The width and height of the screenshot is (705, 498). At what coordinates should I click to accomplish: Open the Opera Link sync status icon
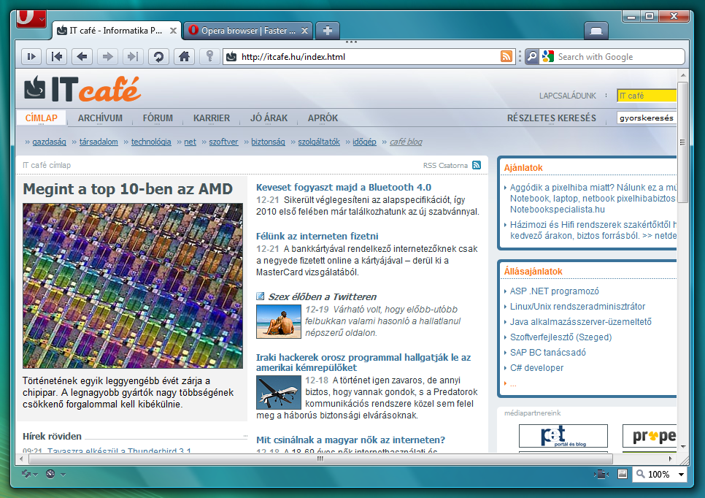point(26,474)
